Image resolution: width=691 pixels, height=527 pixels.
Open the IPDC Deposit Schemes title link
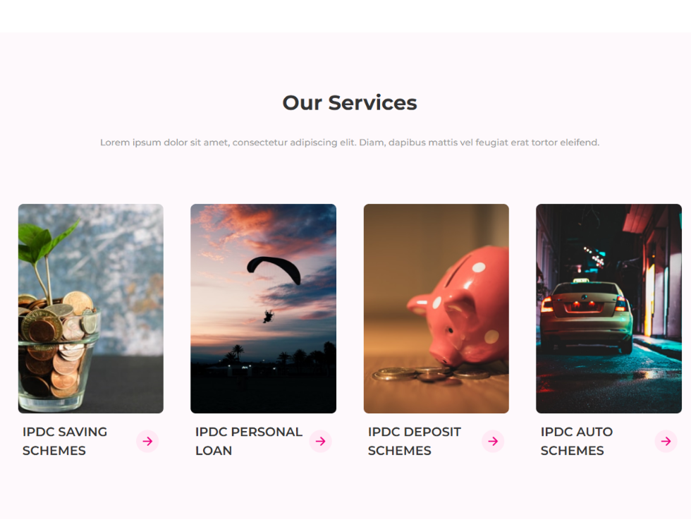coord(415,441)
